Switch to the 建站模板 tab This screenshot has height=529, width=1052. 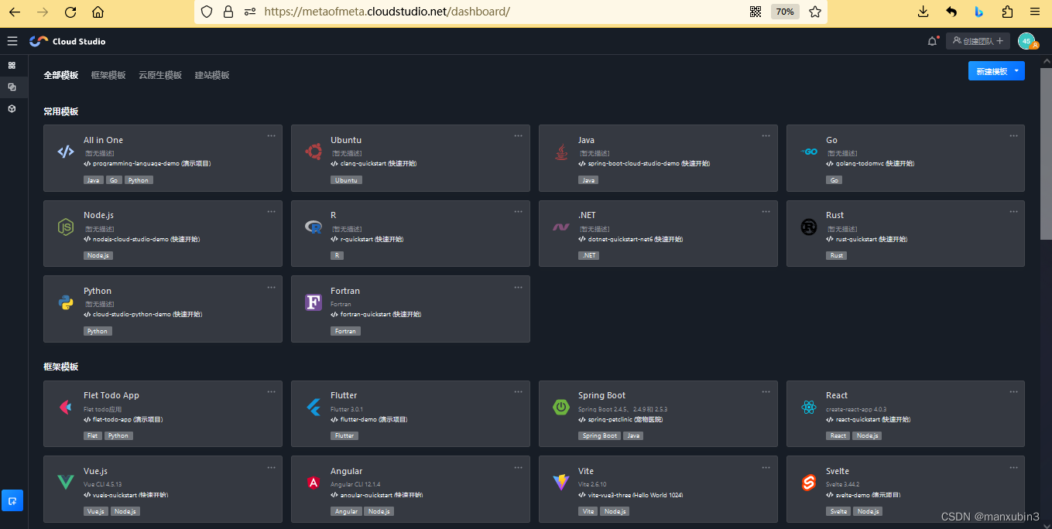click(212, 75)
